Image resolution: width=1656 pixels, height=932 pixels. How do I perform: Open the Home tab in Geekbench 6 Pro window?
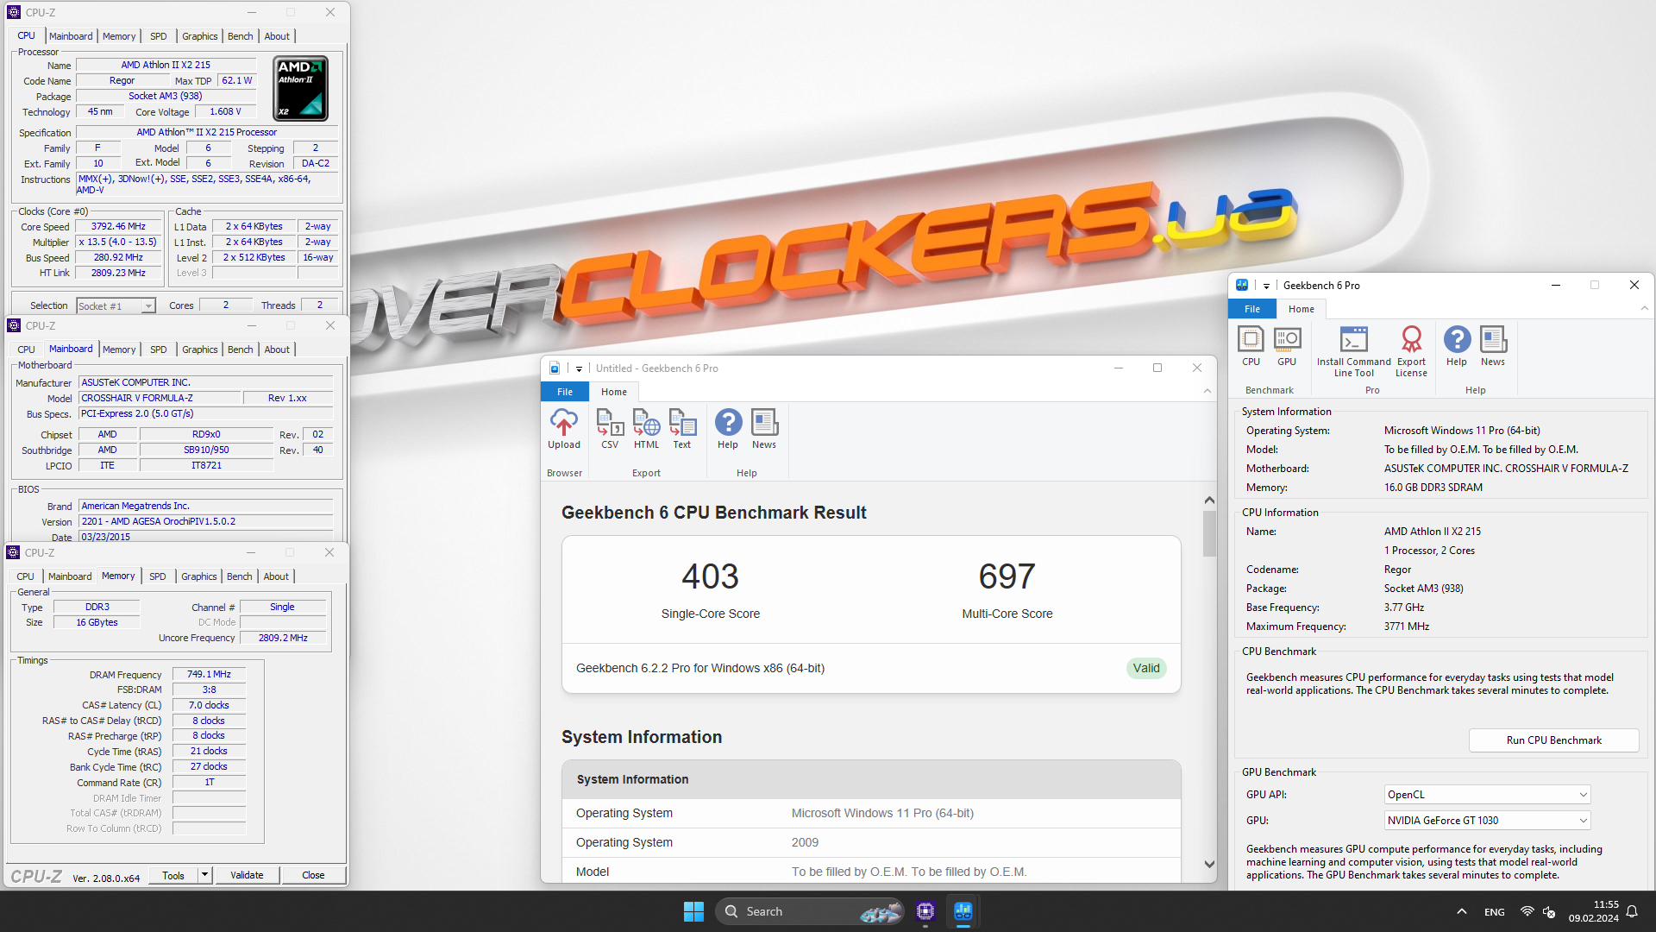coord(1302,309)
